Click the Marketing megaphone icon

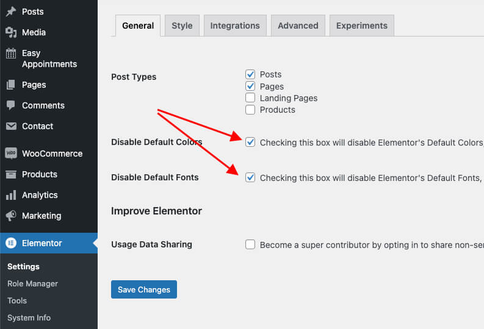(x=11, y=216)
